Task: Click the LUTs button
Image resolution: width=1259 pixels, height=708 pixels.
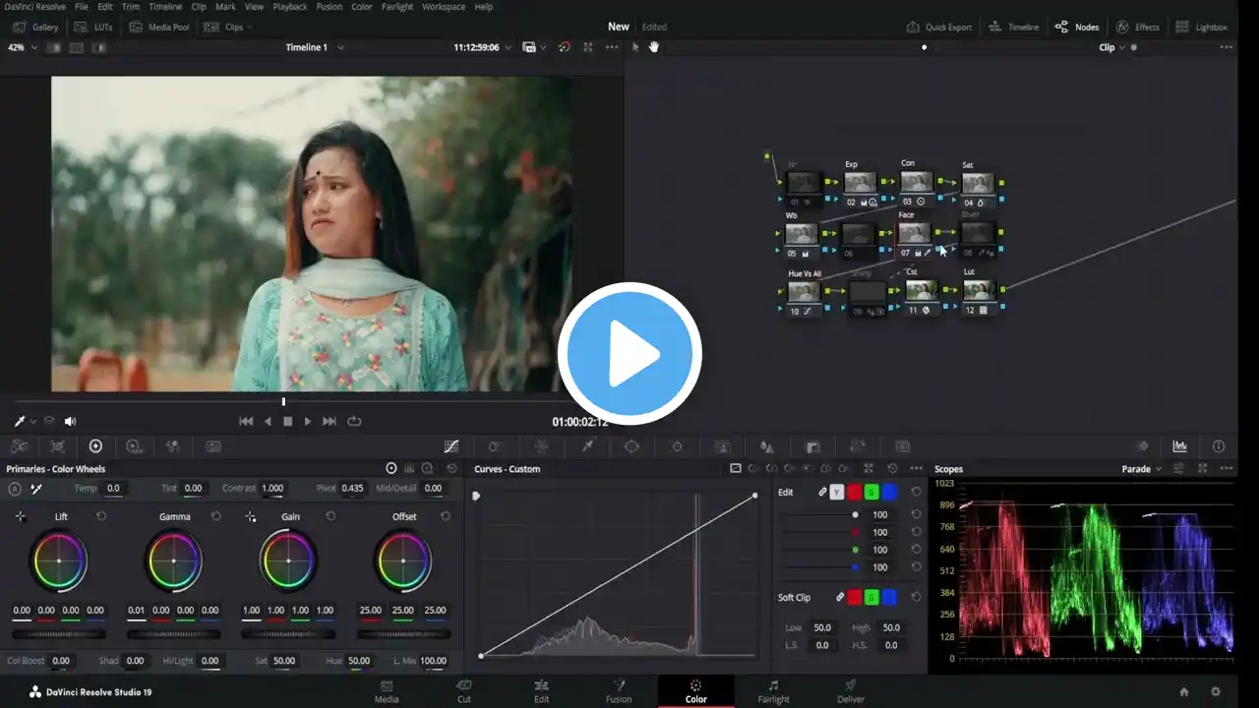Action: coord(93,27)
